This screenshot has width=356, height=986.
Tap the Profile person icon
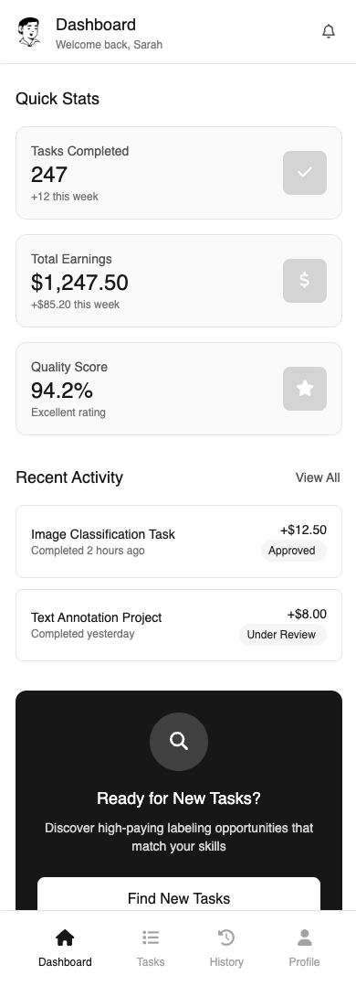(x=305, y=938)
